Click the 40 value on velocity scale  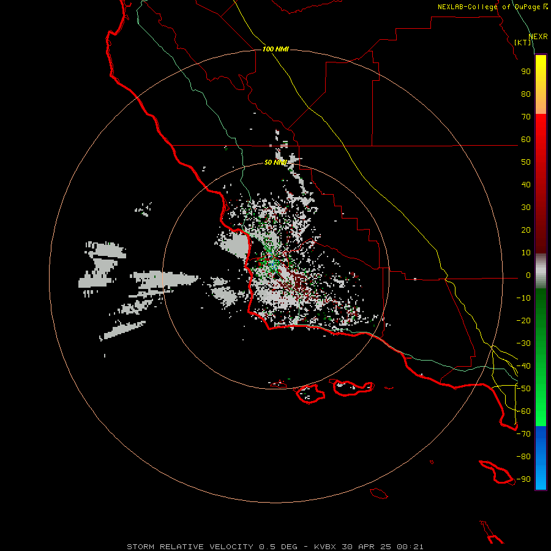pyautogui.click(x=526, y=185)
